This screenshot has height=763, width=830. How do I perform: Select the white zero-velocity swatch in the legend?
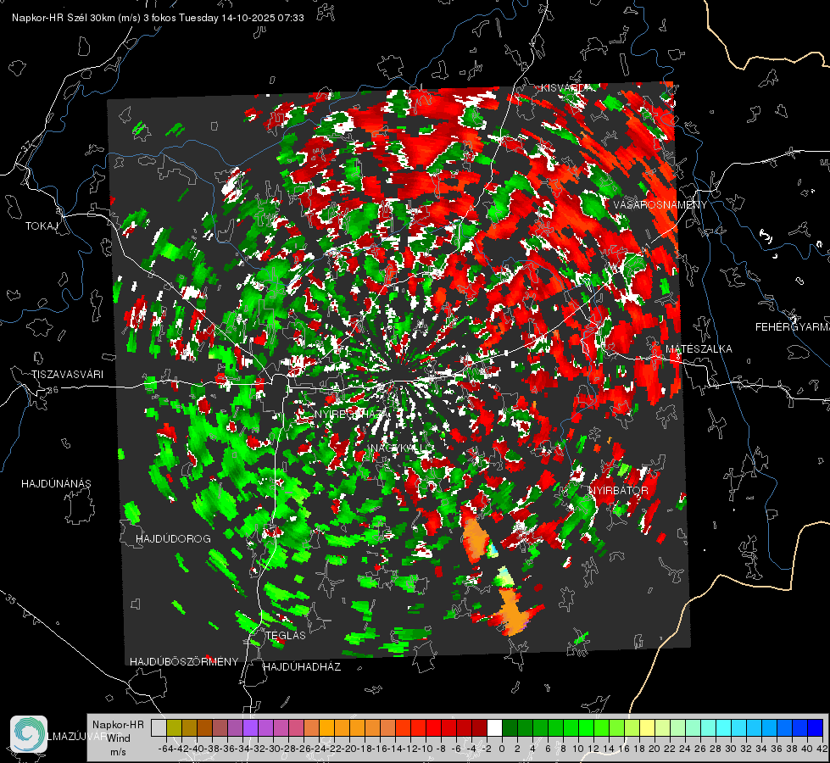coord(494,727)
